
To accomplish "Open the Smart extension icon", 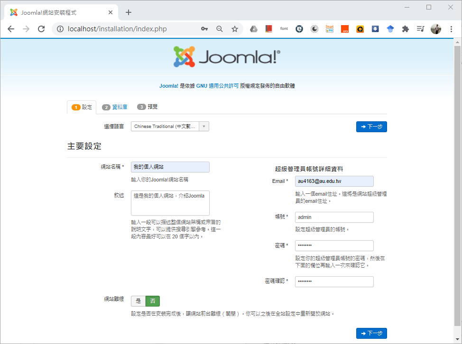I will click(329, 29).
